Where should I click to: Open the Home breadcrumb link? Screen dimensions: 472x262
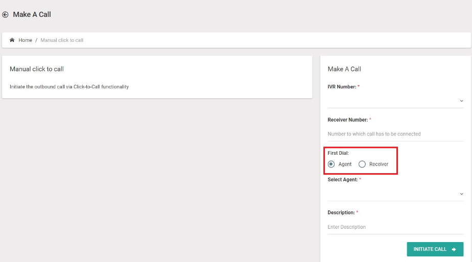click(x=26, y=40)
